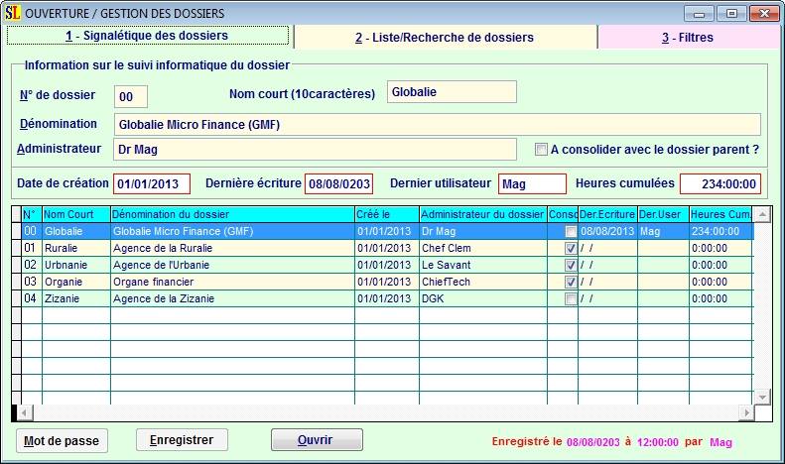Click the Ouvrir button
The width and height of the screenshot is (785, 464).
click(316, 439)
